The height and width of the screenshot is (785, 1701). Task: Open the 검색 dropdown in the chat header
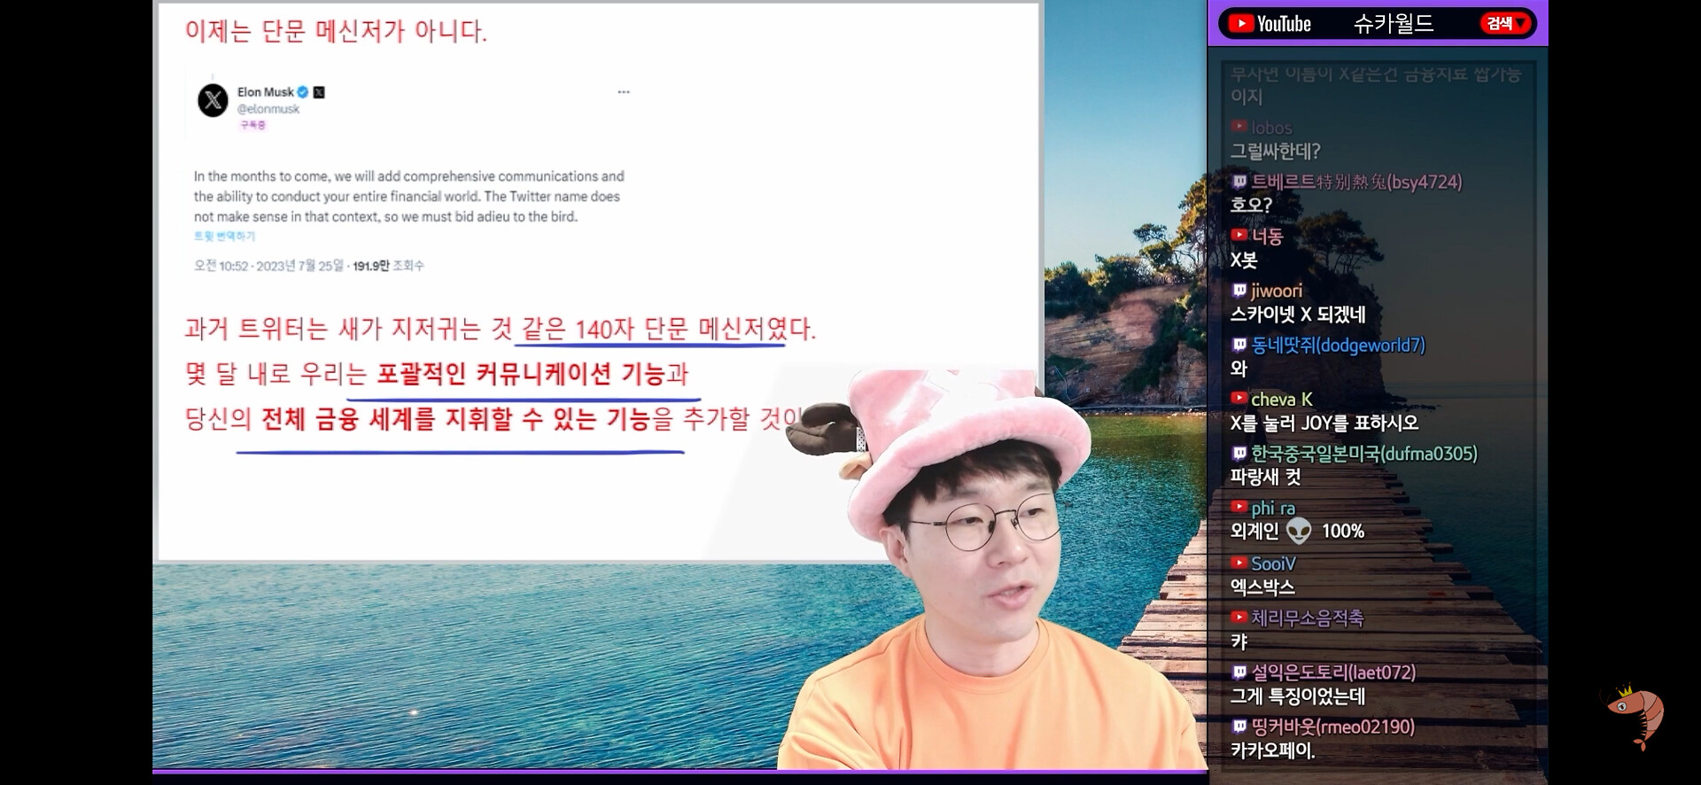tap(1506, 24)
